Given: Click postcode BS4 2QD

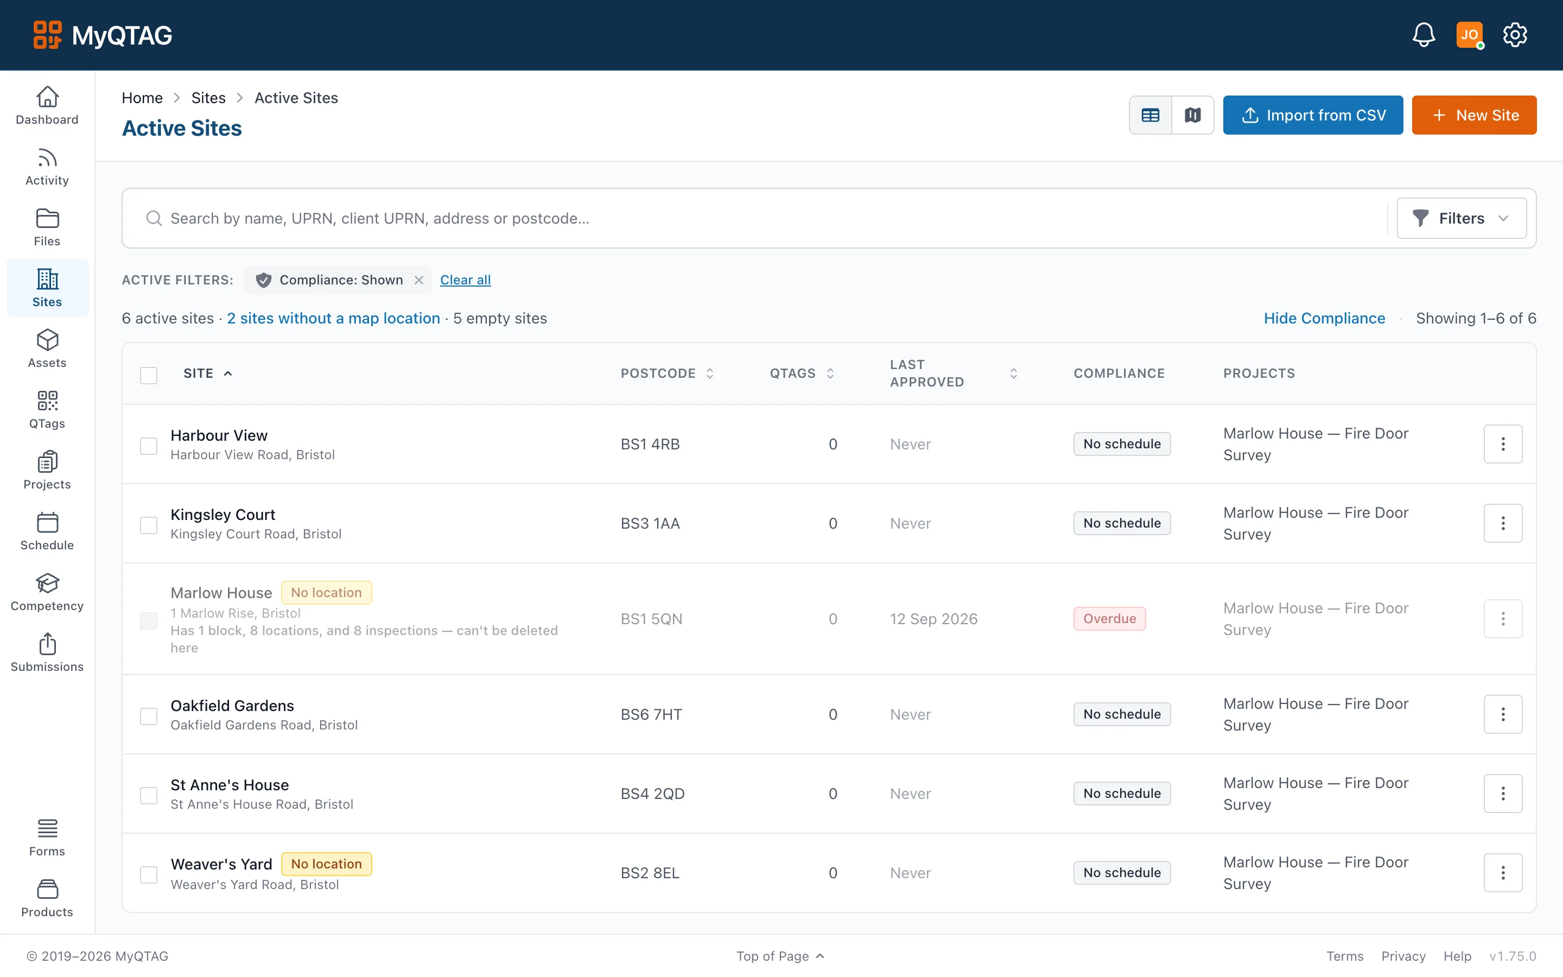Looking at the screenshot, I should (652, 794).
